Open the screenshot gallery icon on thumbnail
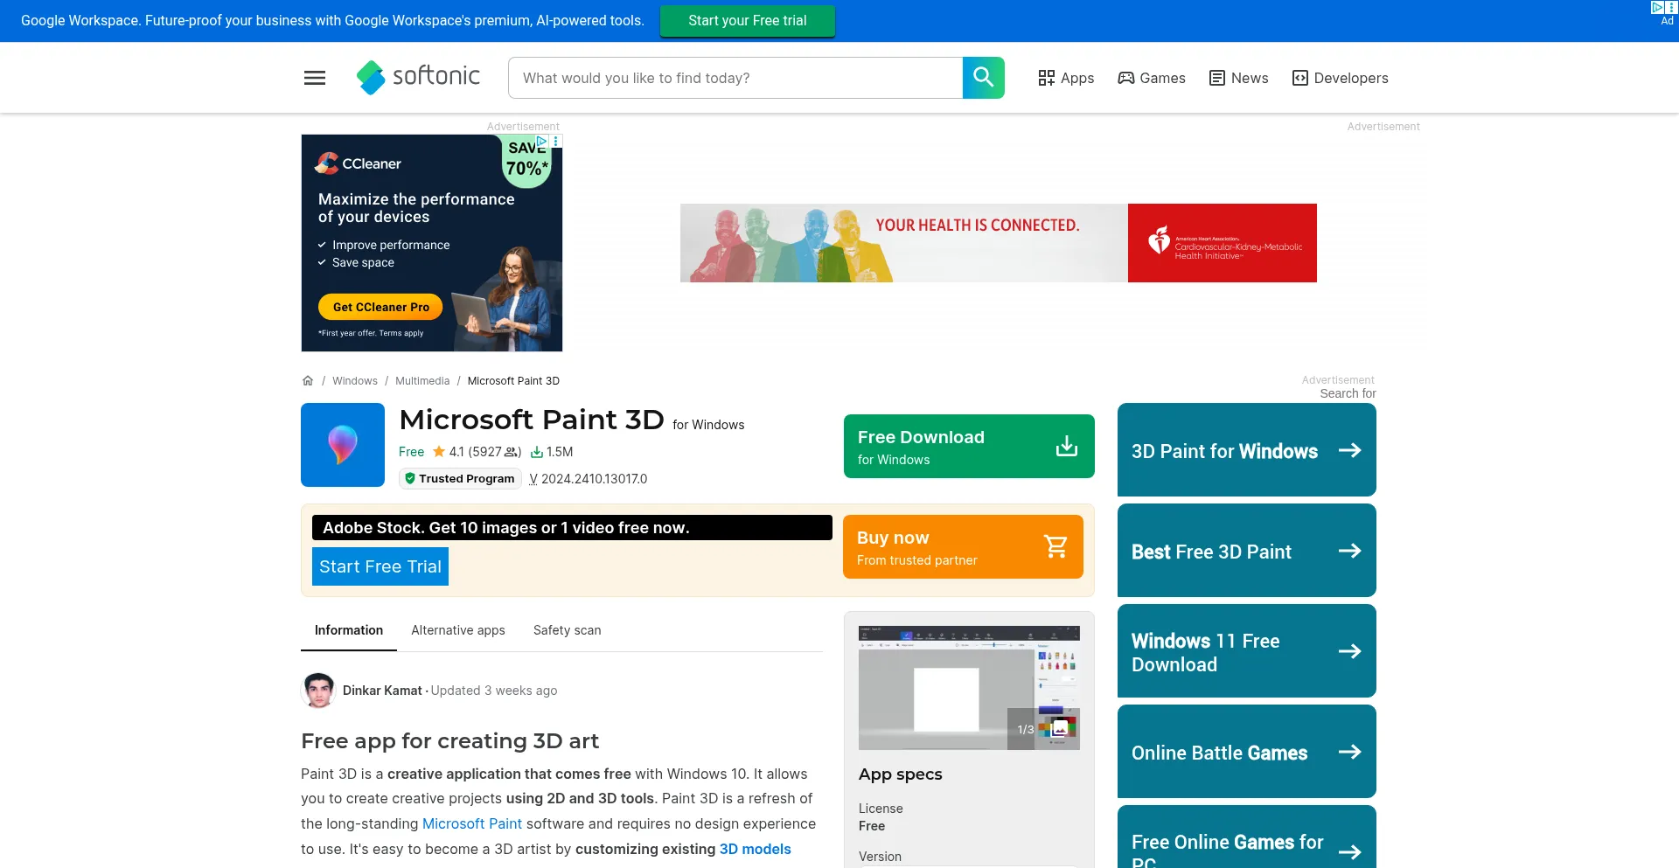Image resolution: width=1679 pixels, height=868 pixels. (x=1060, y=728)
